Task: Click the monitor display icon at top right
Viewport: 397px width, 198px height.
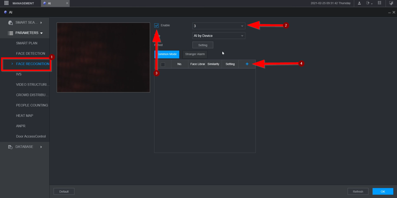Action: [391, 3]
